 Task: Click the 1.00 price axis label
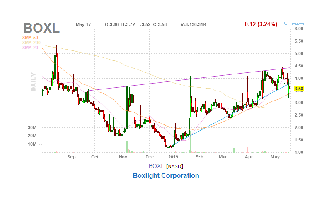[299, 152]
